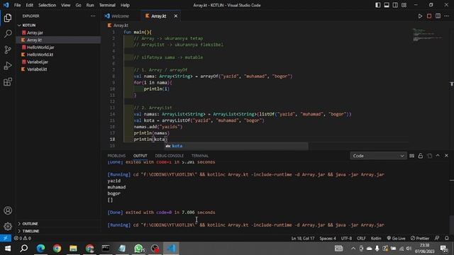Screen dimensions: 454x255
Task: Select the OUTPUT panel tab
Action: point(140,156)
